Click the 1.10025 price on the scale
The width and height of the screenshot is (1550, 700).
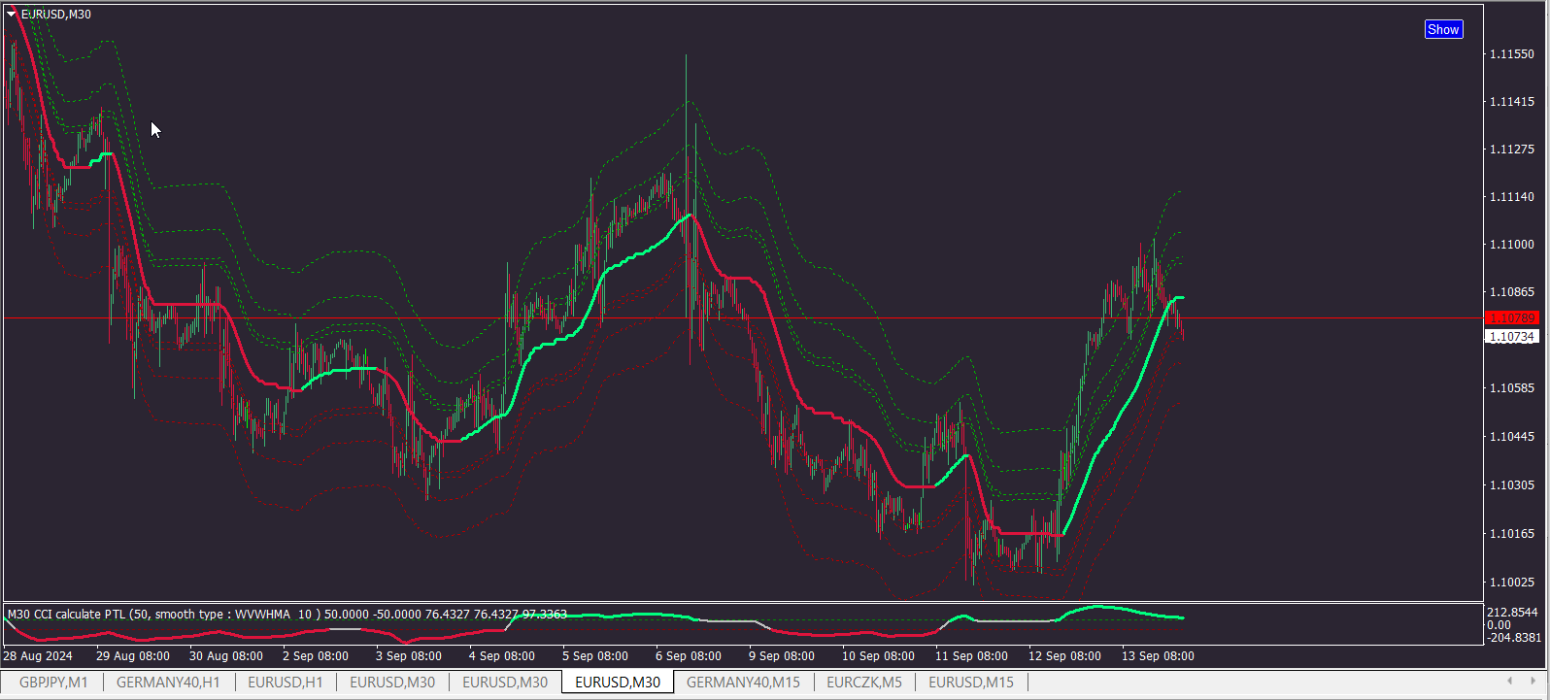1512,583
